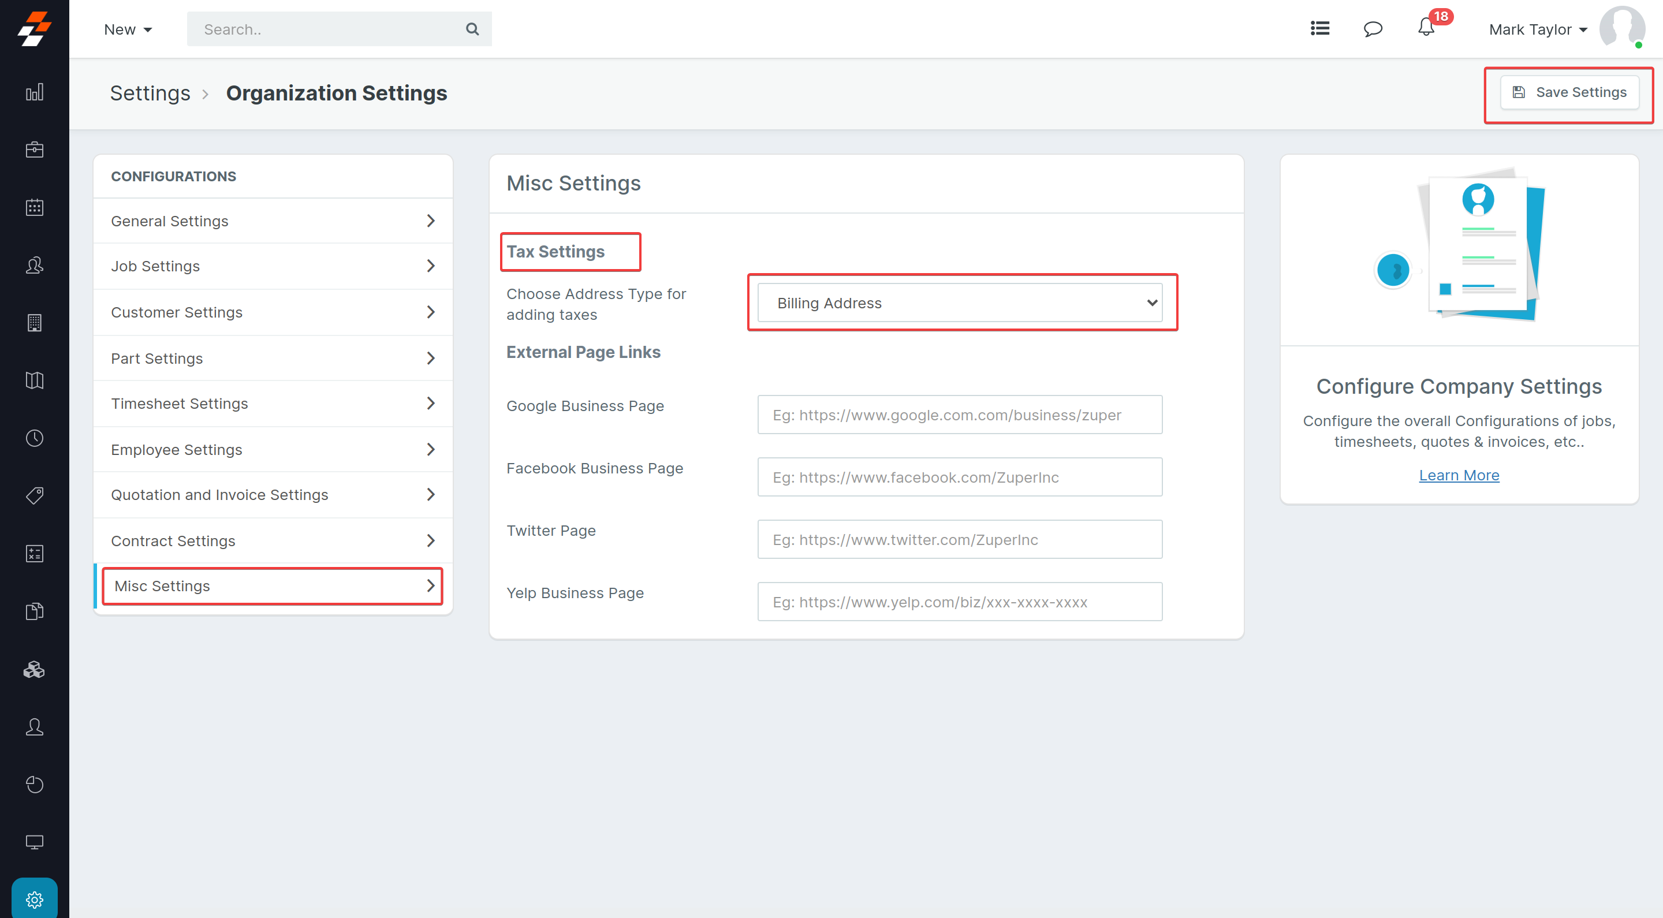This screenshot has width=1663, height=918.
Task: Go to Employee Settings section
Action: (x=273, y=449)
